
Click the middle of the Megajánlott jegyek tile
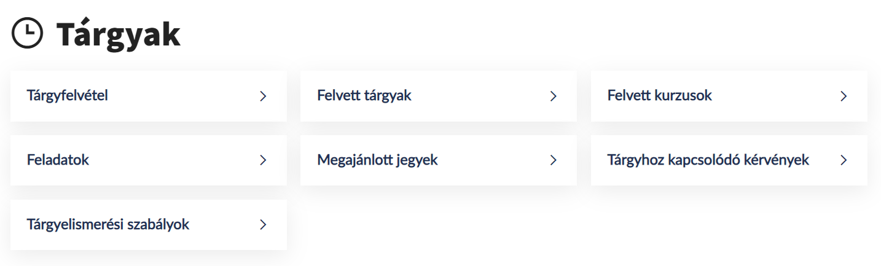point(439,160)
